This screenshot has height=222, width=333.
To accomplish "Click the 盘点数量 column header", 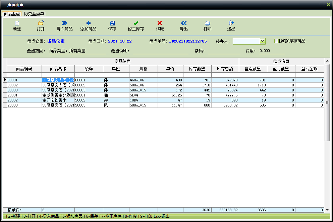I will 253,69.
